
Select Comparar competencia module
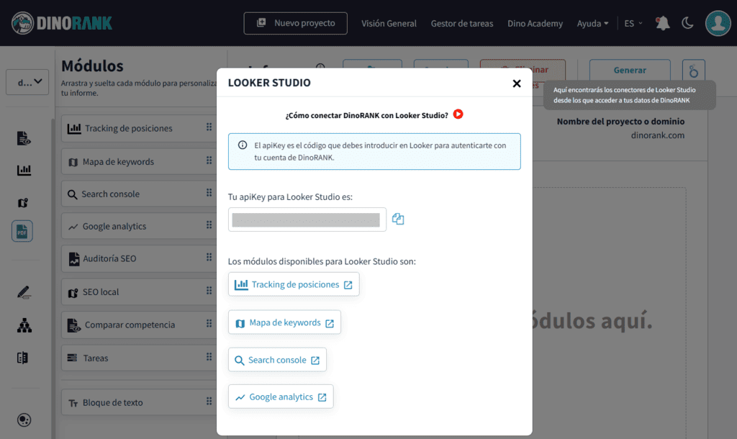[x=139, y=325]
